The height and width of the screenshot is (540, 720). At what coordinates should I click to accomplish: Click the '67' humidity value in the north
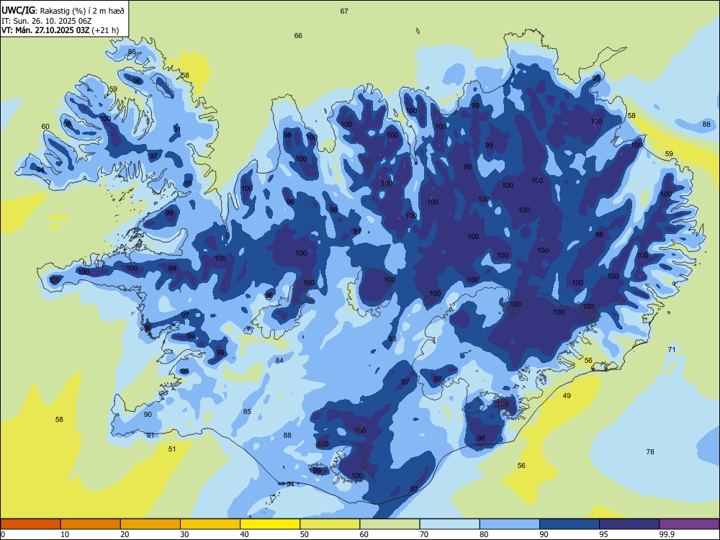(x=344, y=11)
